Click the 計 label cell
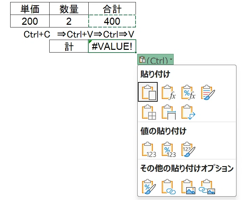 click(x=69, y=46)
